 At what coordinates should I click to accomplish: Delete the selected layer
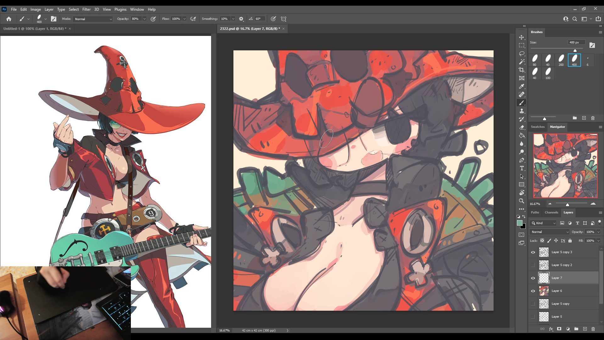(x=593, y=329)
